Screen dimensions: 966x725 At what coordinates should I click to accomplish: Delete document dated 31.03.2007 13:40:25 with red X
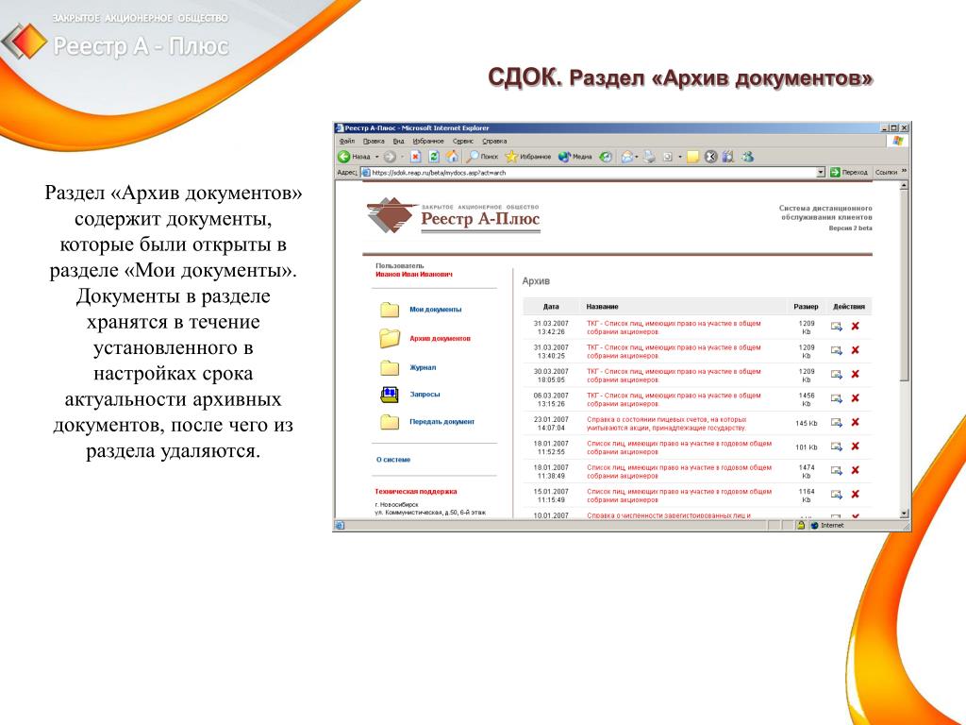coord(855,350)
